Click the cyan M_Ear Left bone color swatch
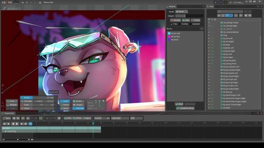264x148 pixels. point(169,34)
